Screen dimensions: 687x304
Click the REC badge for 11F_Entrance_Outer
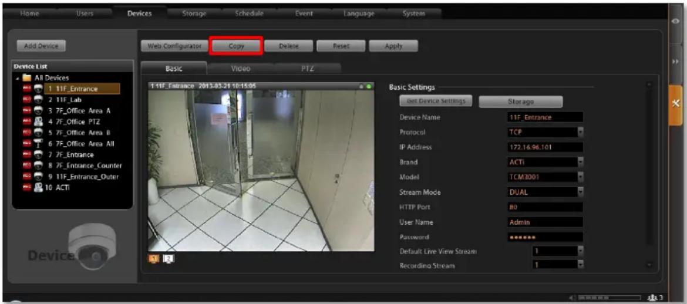(x=26, y=177)
